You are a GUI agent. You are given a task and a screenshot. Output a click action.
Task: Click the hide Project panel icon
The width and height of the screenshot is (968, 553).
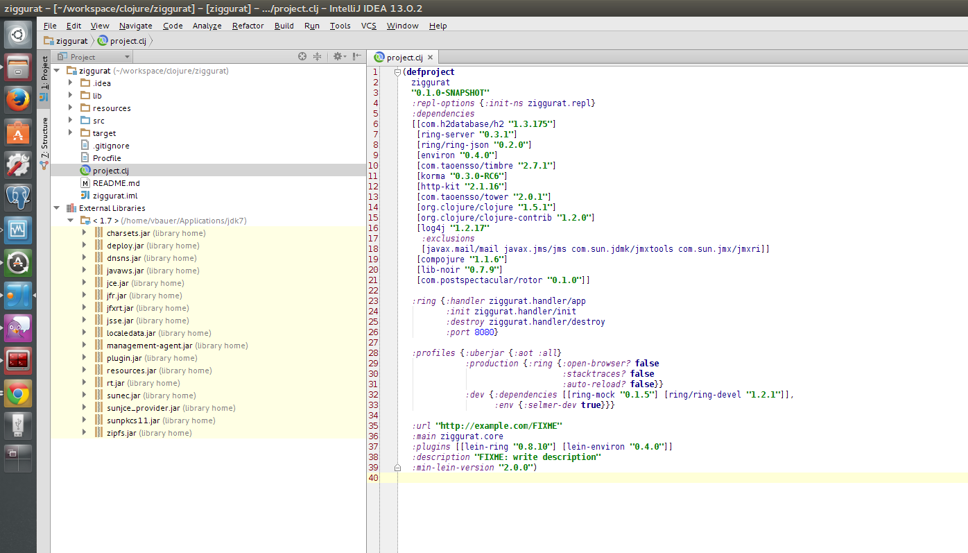point(356,57)
